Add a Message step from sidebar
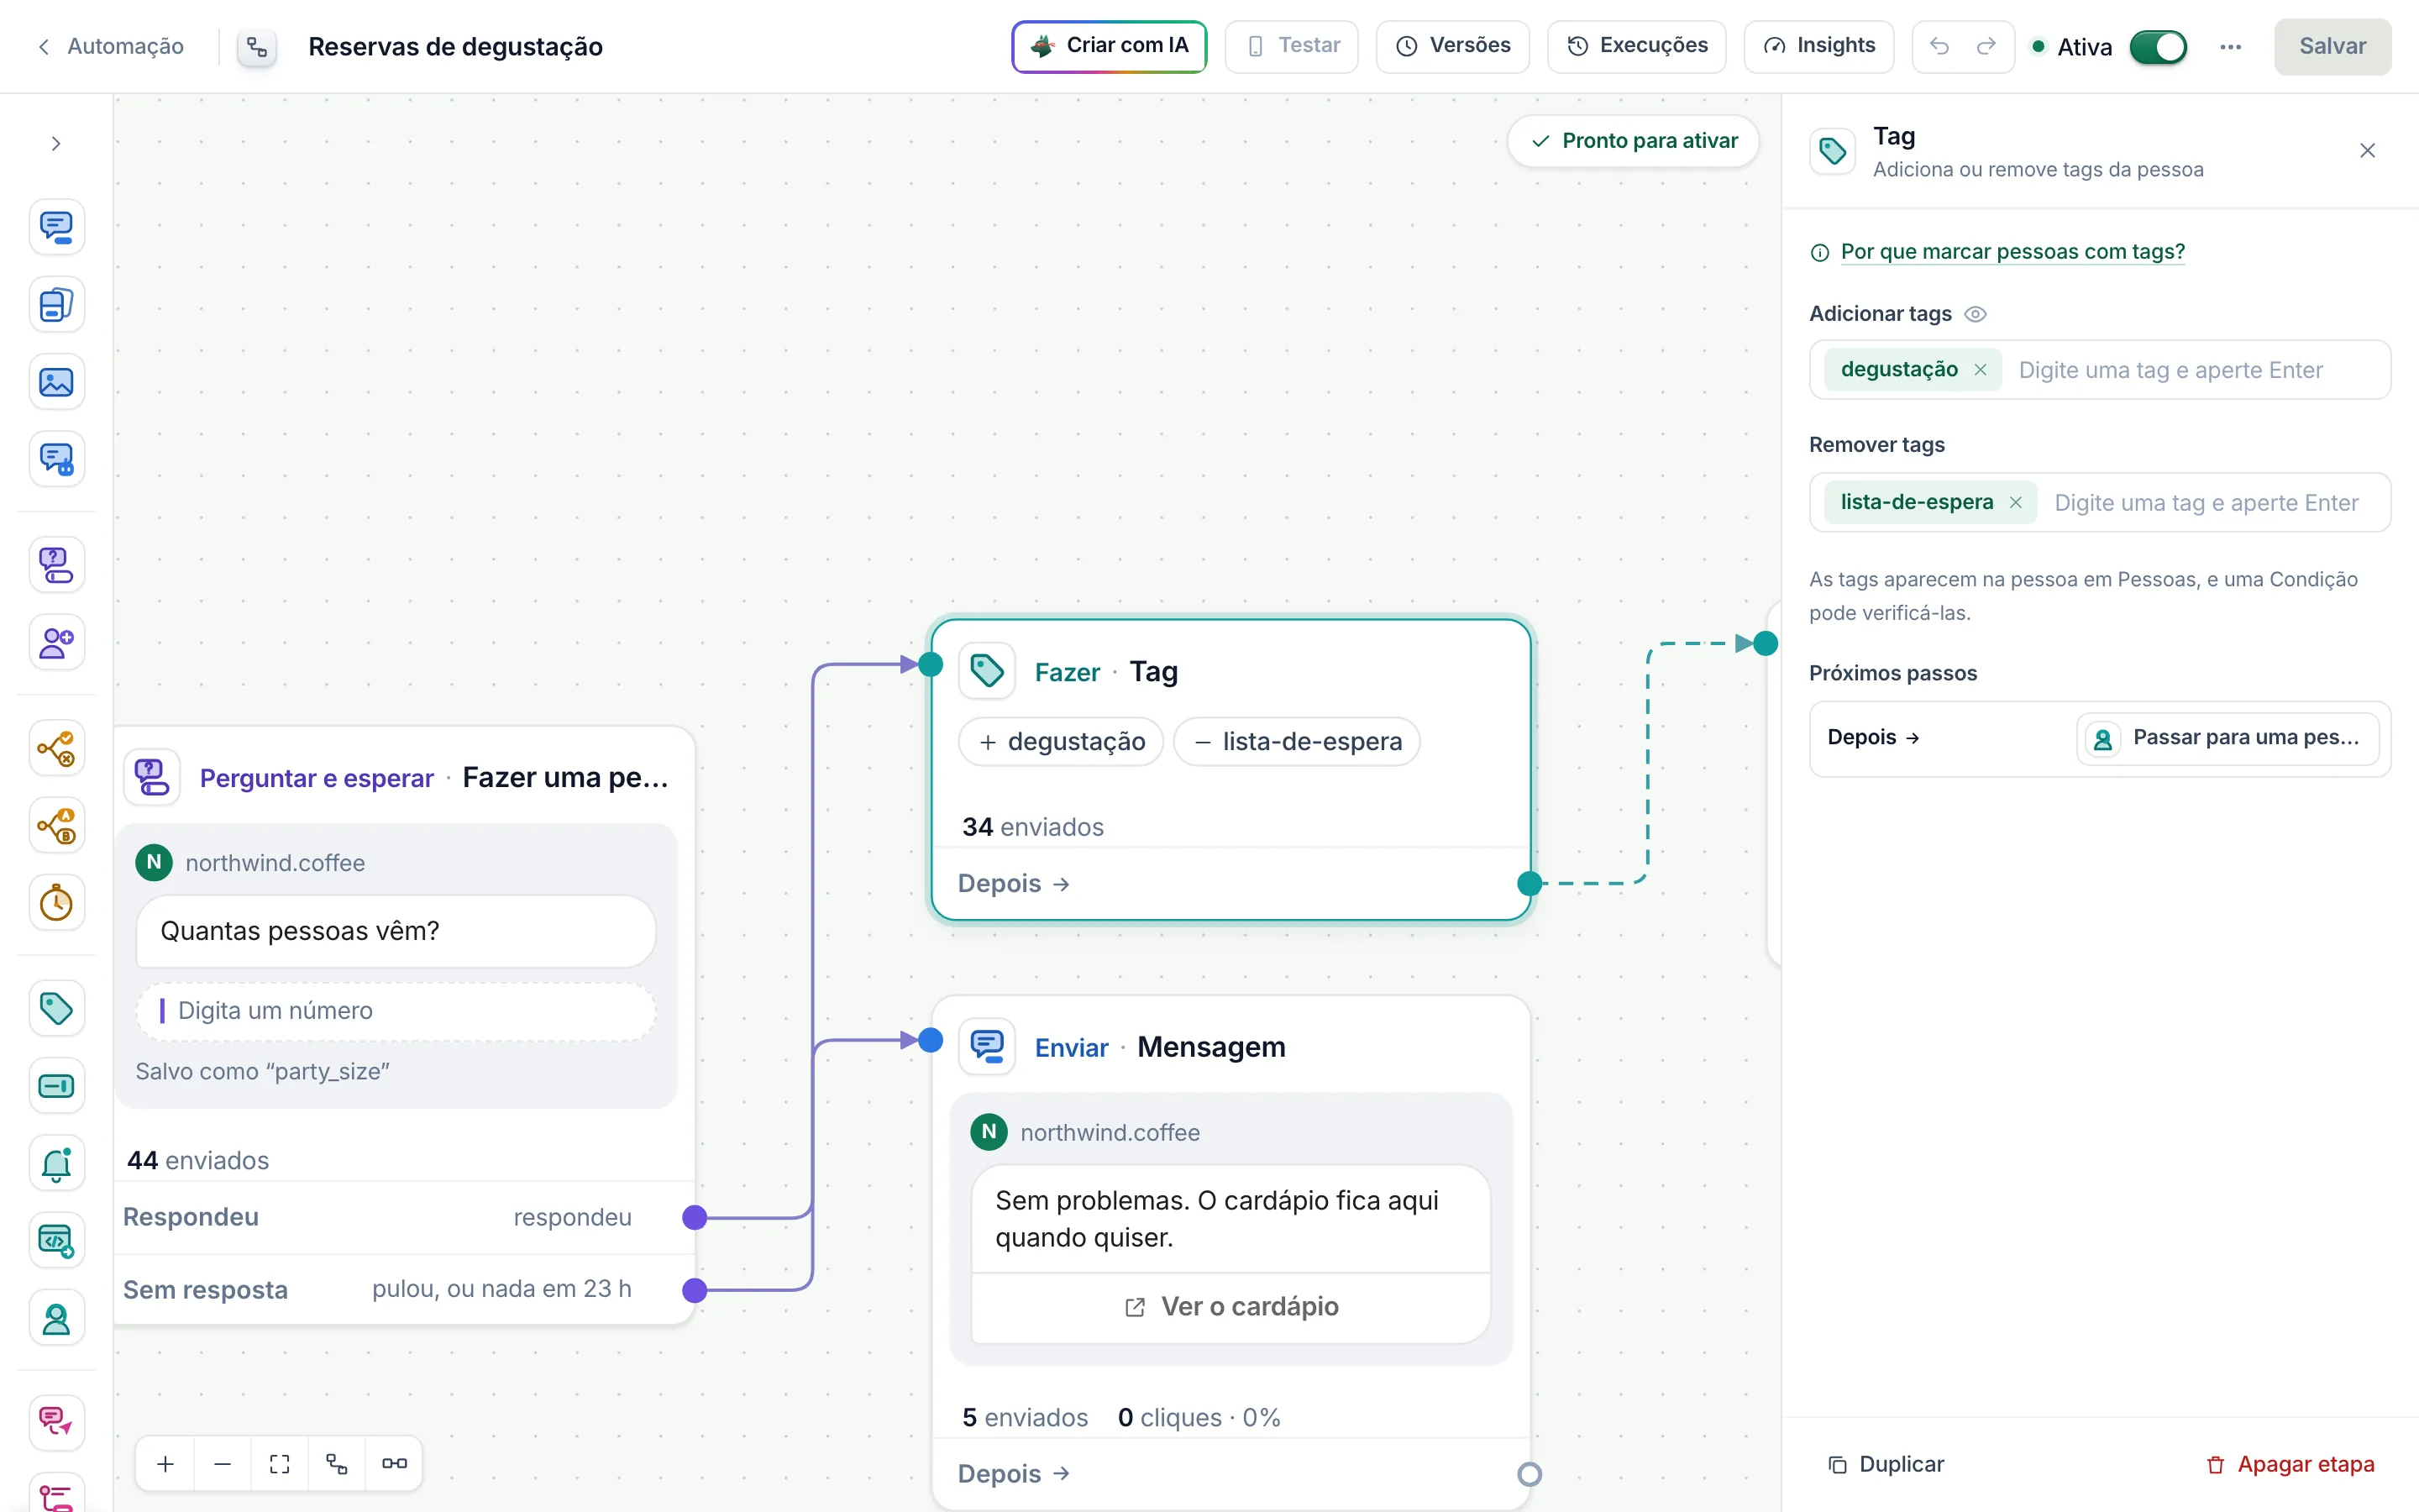Viewport: 2419px width, 1512px height. pos(56,227)
